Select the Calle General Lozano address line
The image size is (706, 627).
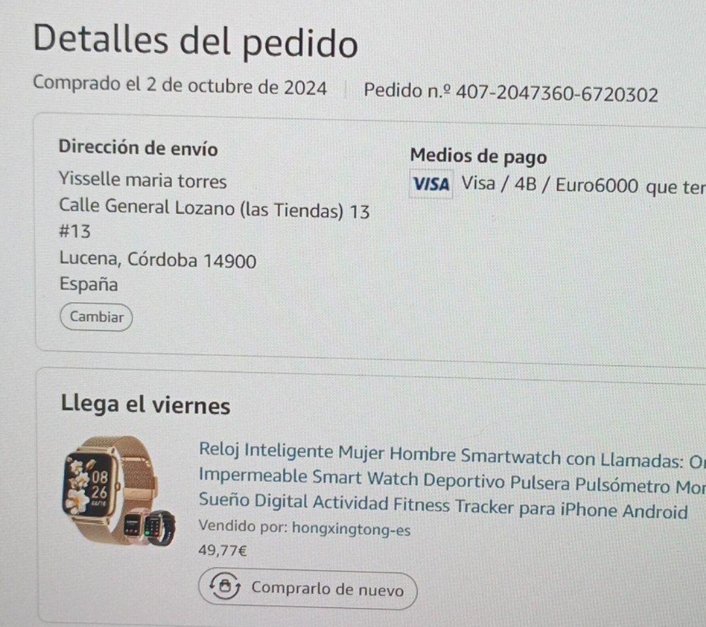[x=214, y=209]
